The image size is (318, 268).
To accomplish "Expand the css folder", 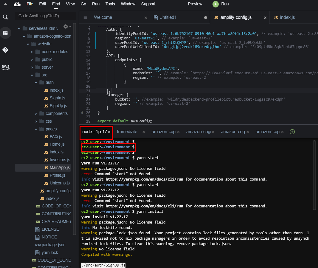I will coord(36,121).
